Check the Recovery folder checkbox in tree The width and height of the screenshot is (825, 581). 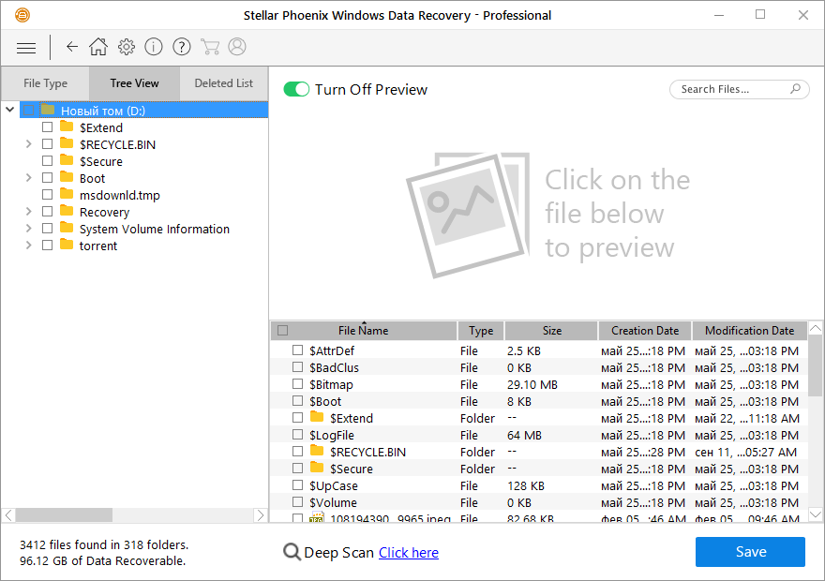[x=48, y=212]
